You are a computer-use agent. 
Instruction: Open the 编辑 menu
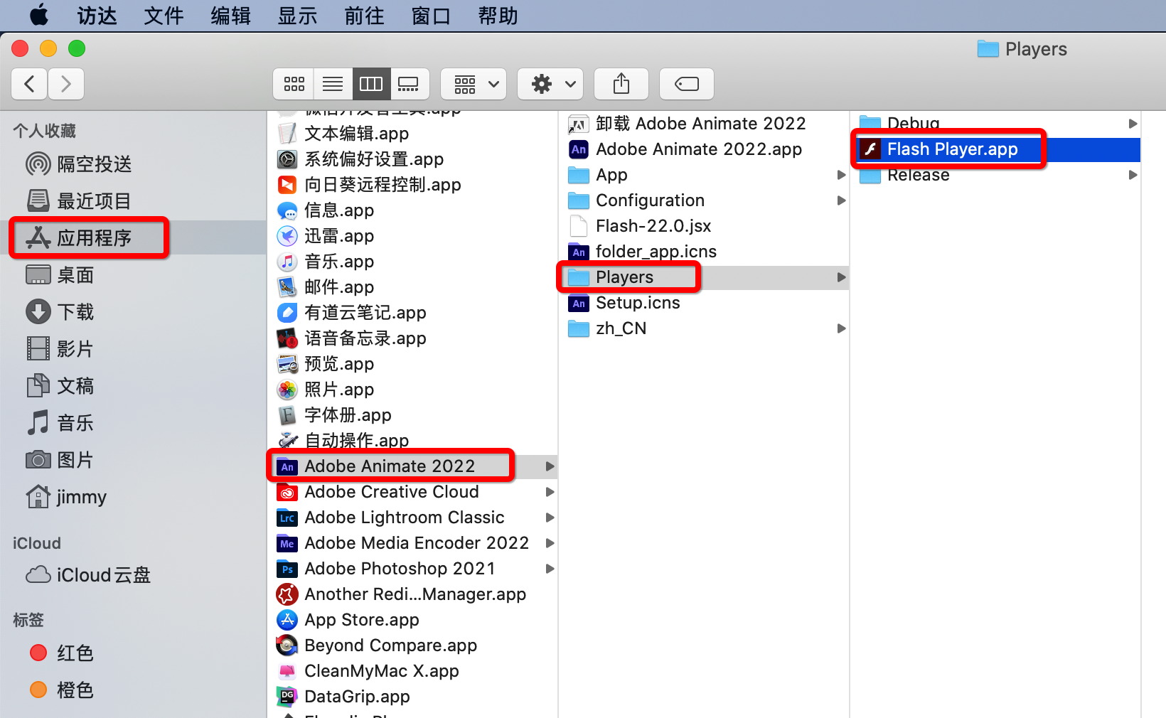tap(230, 15)
